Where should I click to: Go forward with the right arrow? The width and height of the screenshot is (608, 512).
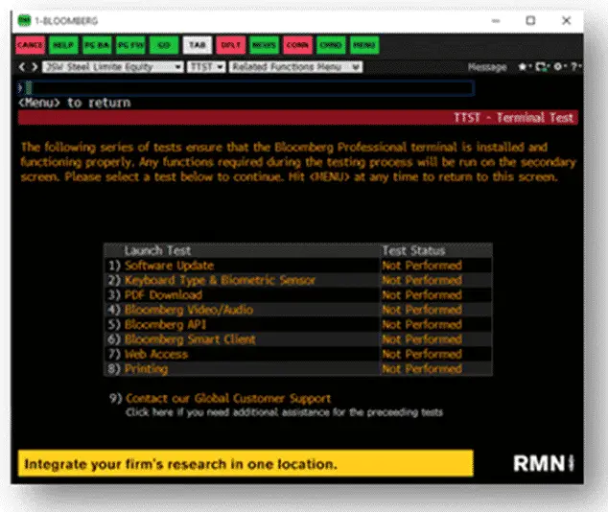[35, 67]
